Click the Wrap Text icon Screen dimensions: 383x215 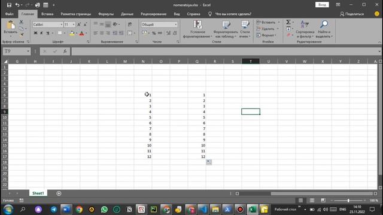pyautogui.click(x=130, y=24)
